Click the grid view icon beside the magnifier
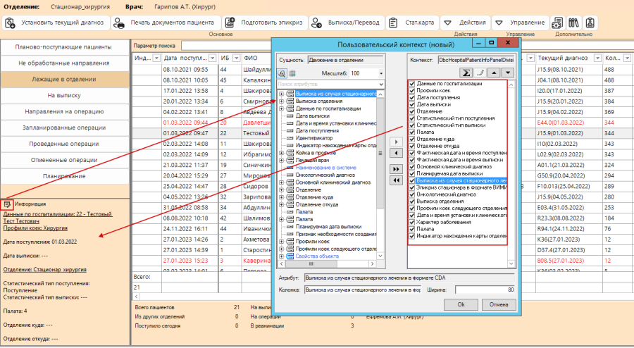Image resolution: width=634 pixels, height=348 pixels. [292, 73]
